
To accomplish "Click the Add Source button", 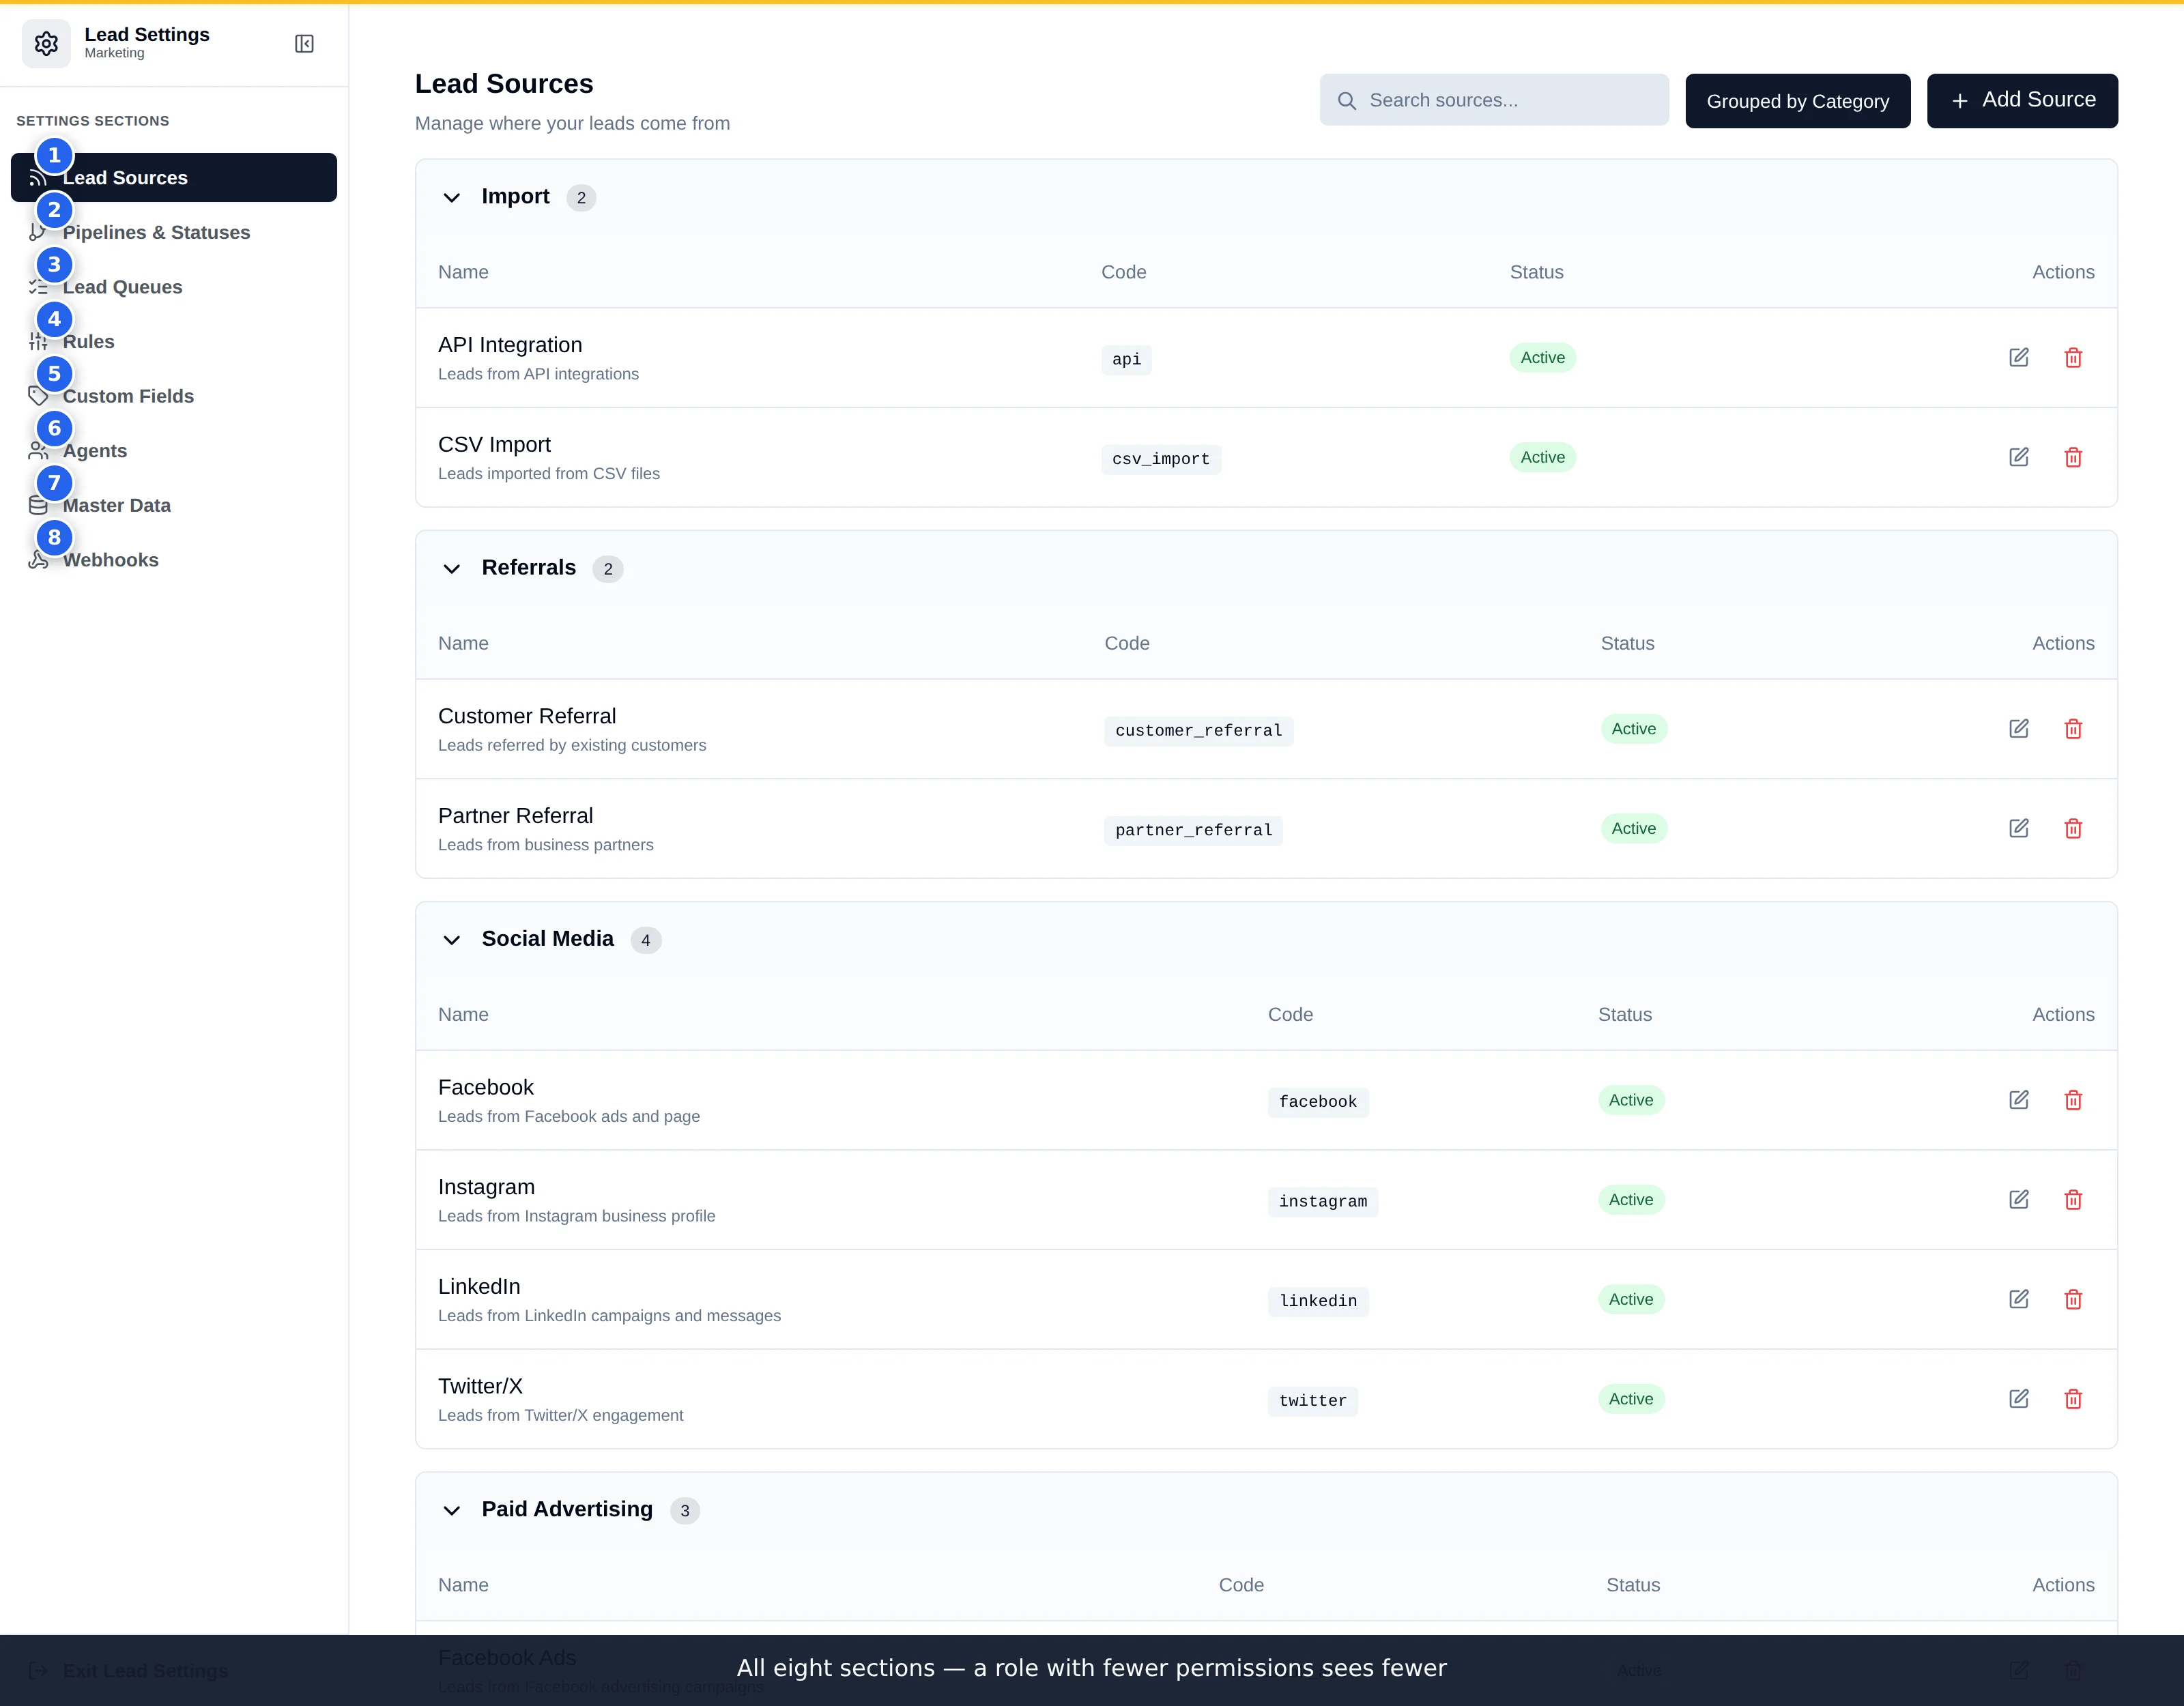I will coord(2022,101).
